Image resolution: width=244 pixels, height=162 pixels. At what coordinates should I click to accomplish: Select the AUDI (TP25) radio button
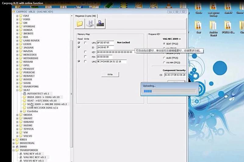point(164,58)
